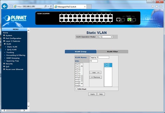165x113 pixels.
Task: Open the VLAN Operation Mode dropdown
Action: click(x=105, y=37)
